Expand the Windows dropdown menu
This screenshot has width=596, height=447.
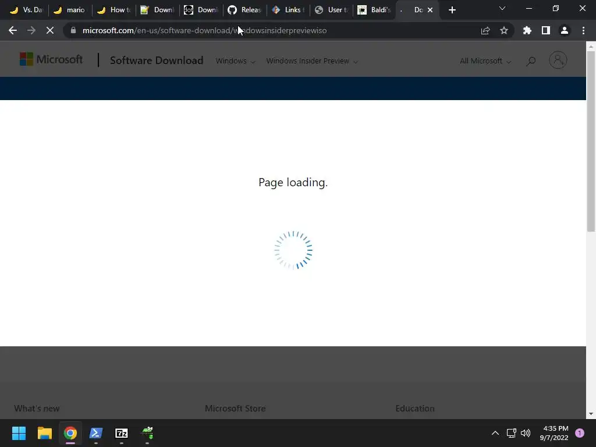235,61
